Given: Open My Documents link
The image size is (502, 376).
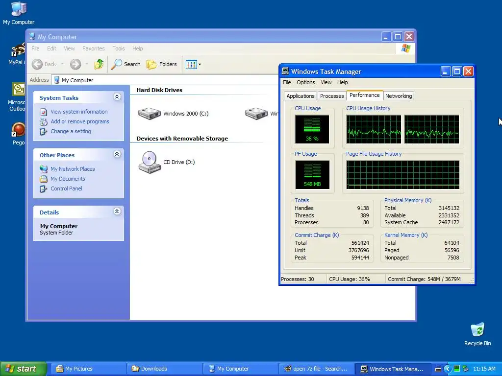Looking at the screenshot, I should click(x=68, y=179).
